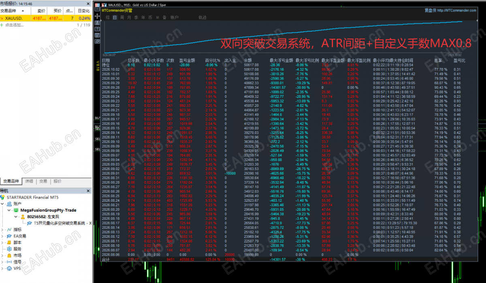
Task: Expand the 指标 tree node
Action: pyautogui.click(x=2, y=230)
